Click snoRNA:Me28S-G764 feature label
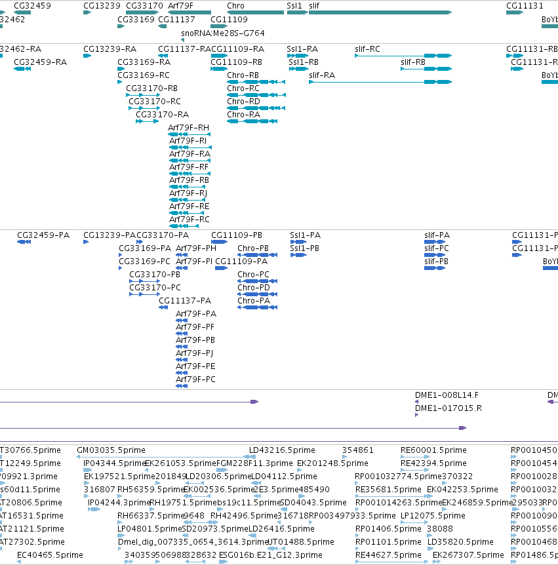The width and height of the screenshot is (558, 565). (x=223, y=33)
